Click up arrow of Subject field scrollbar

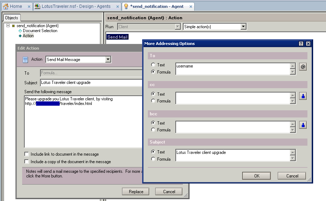click(x=292, y=152)
